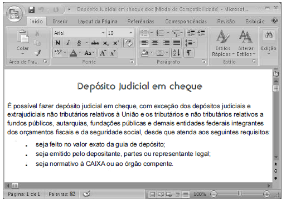Click the spelling check icon in status bar
The image size is (286, 202).
86,194
